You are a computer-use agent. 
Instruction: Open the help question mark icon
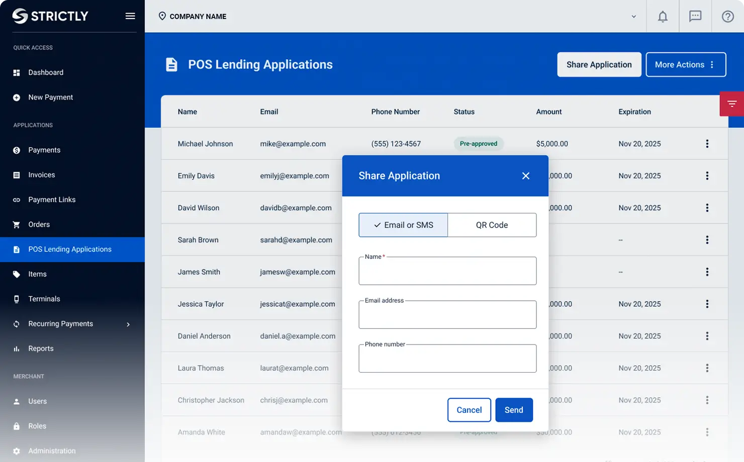[727, 17]
